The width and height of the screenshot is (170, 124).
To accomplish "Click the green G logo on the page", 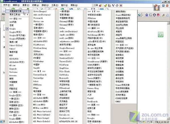I will [161, 34].
